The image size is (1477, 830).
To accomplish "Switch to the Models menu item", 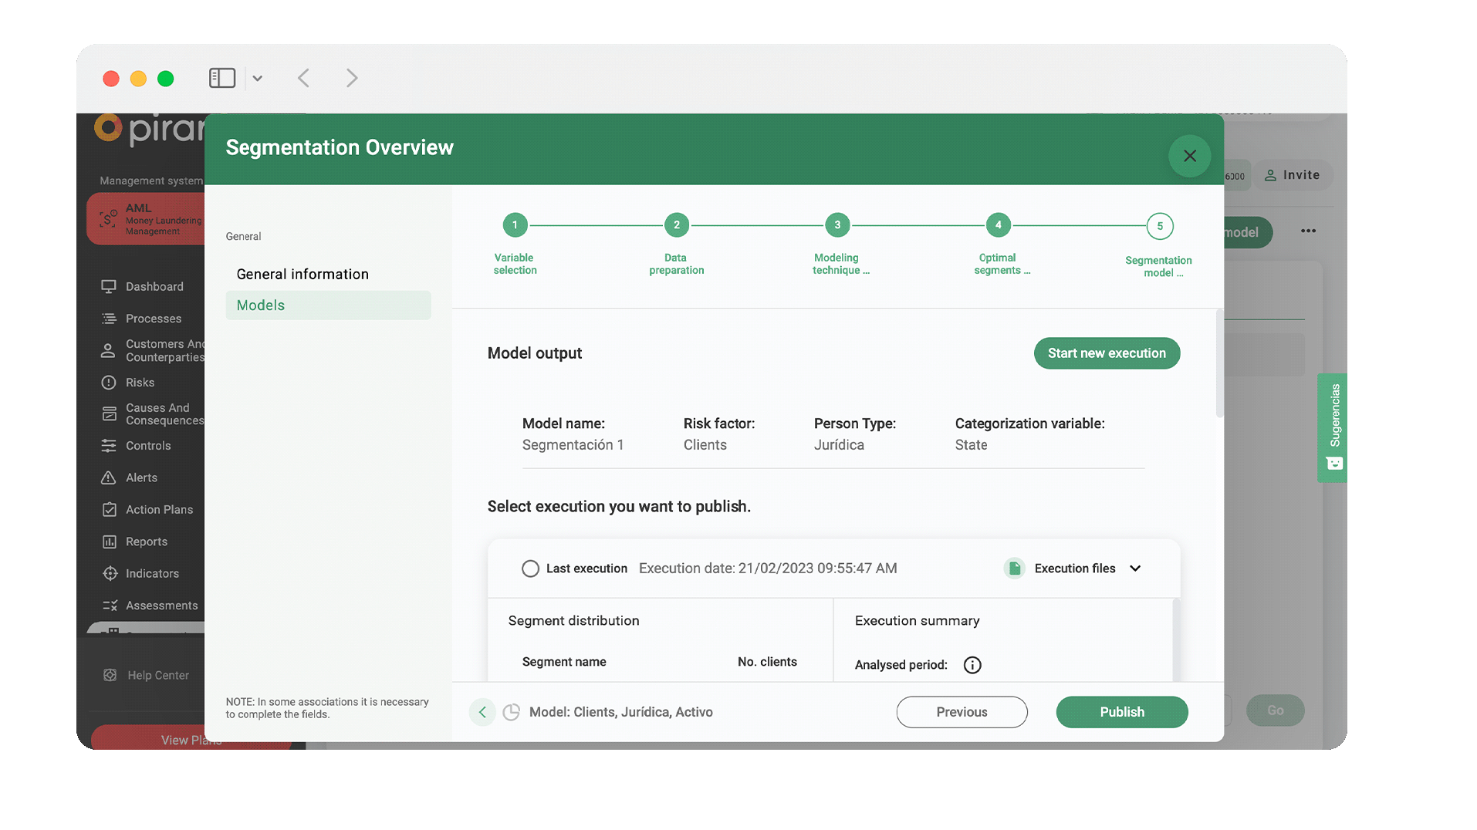I will [260, 305].
